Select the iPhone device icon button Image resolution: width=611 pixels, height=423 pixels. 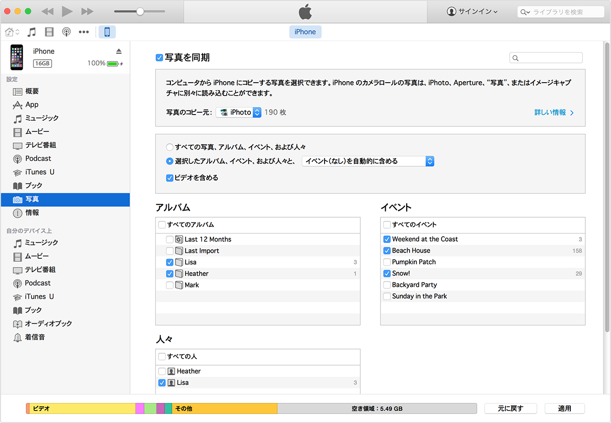point(107,32)
